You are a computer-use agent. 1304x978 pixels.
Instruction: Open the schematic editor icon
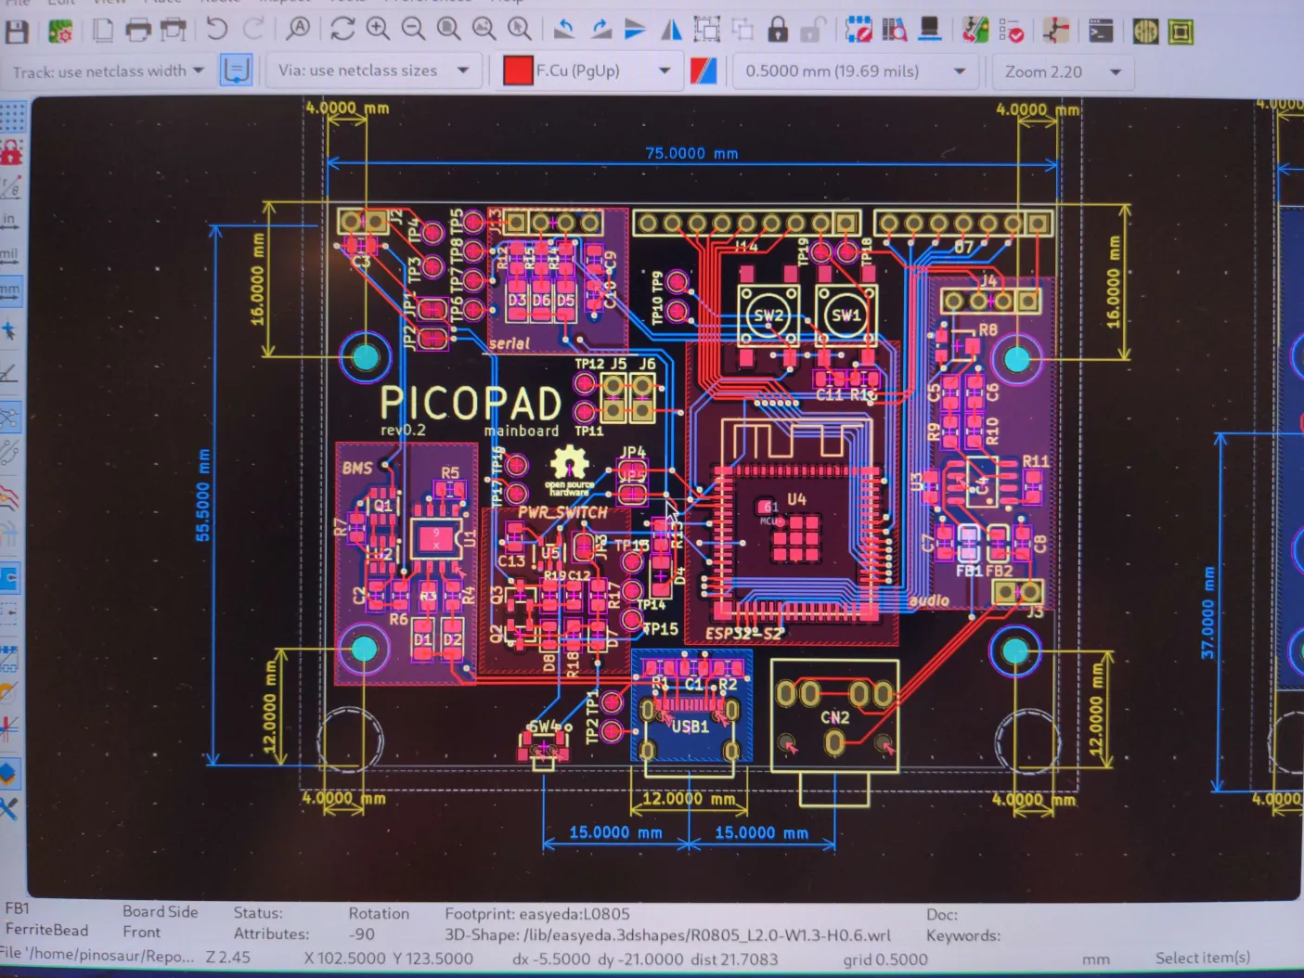[1055, 32]
